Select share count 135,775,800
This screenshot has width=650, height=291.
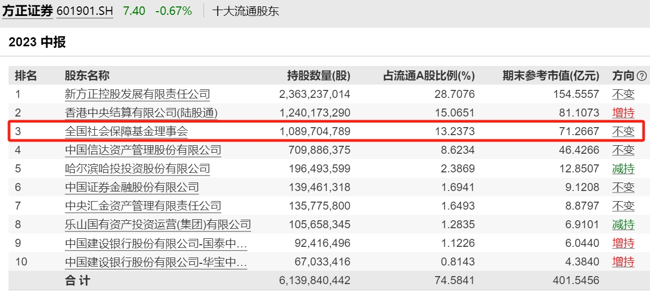(x=320, y=206)
